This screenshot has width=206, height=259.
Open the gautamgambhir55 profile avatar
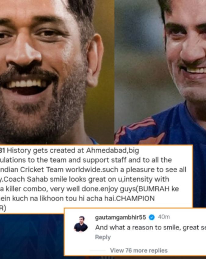tap(81, 224)
